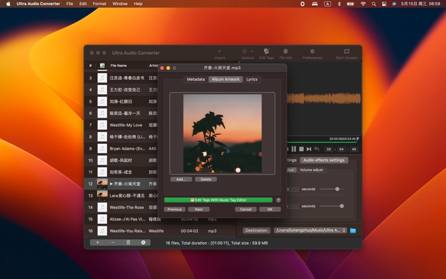Open Spotlight search in menu bar
The height and width of the screenshot is (279, 446).
(374, 4)
